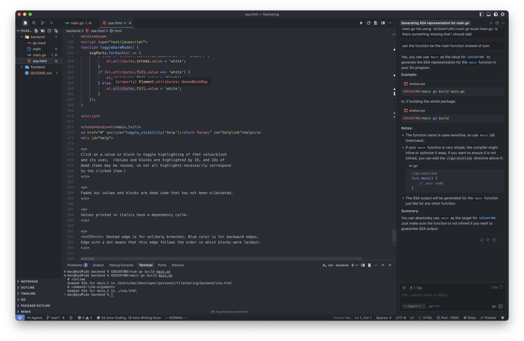This screenshot has height=341, width=524.
Task: Show additional activity views chevron
Action: coord(52,23)
